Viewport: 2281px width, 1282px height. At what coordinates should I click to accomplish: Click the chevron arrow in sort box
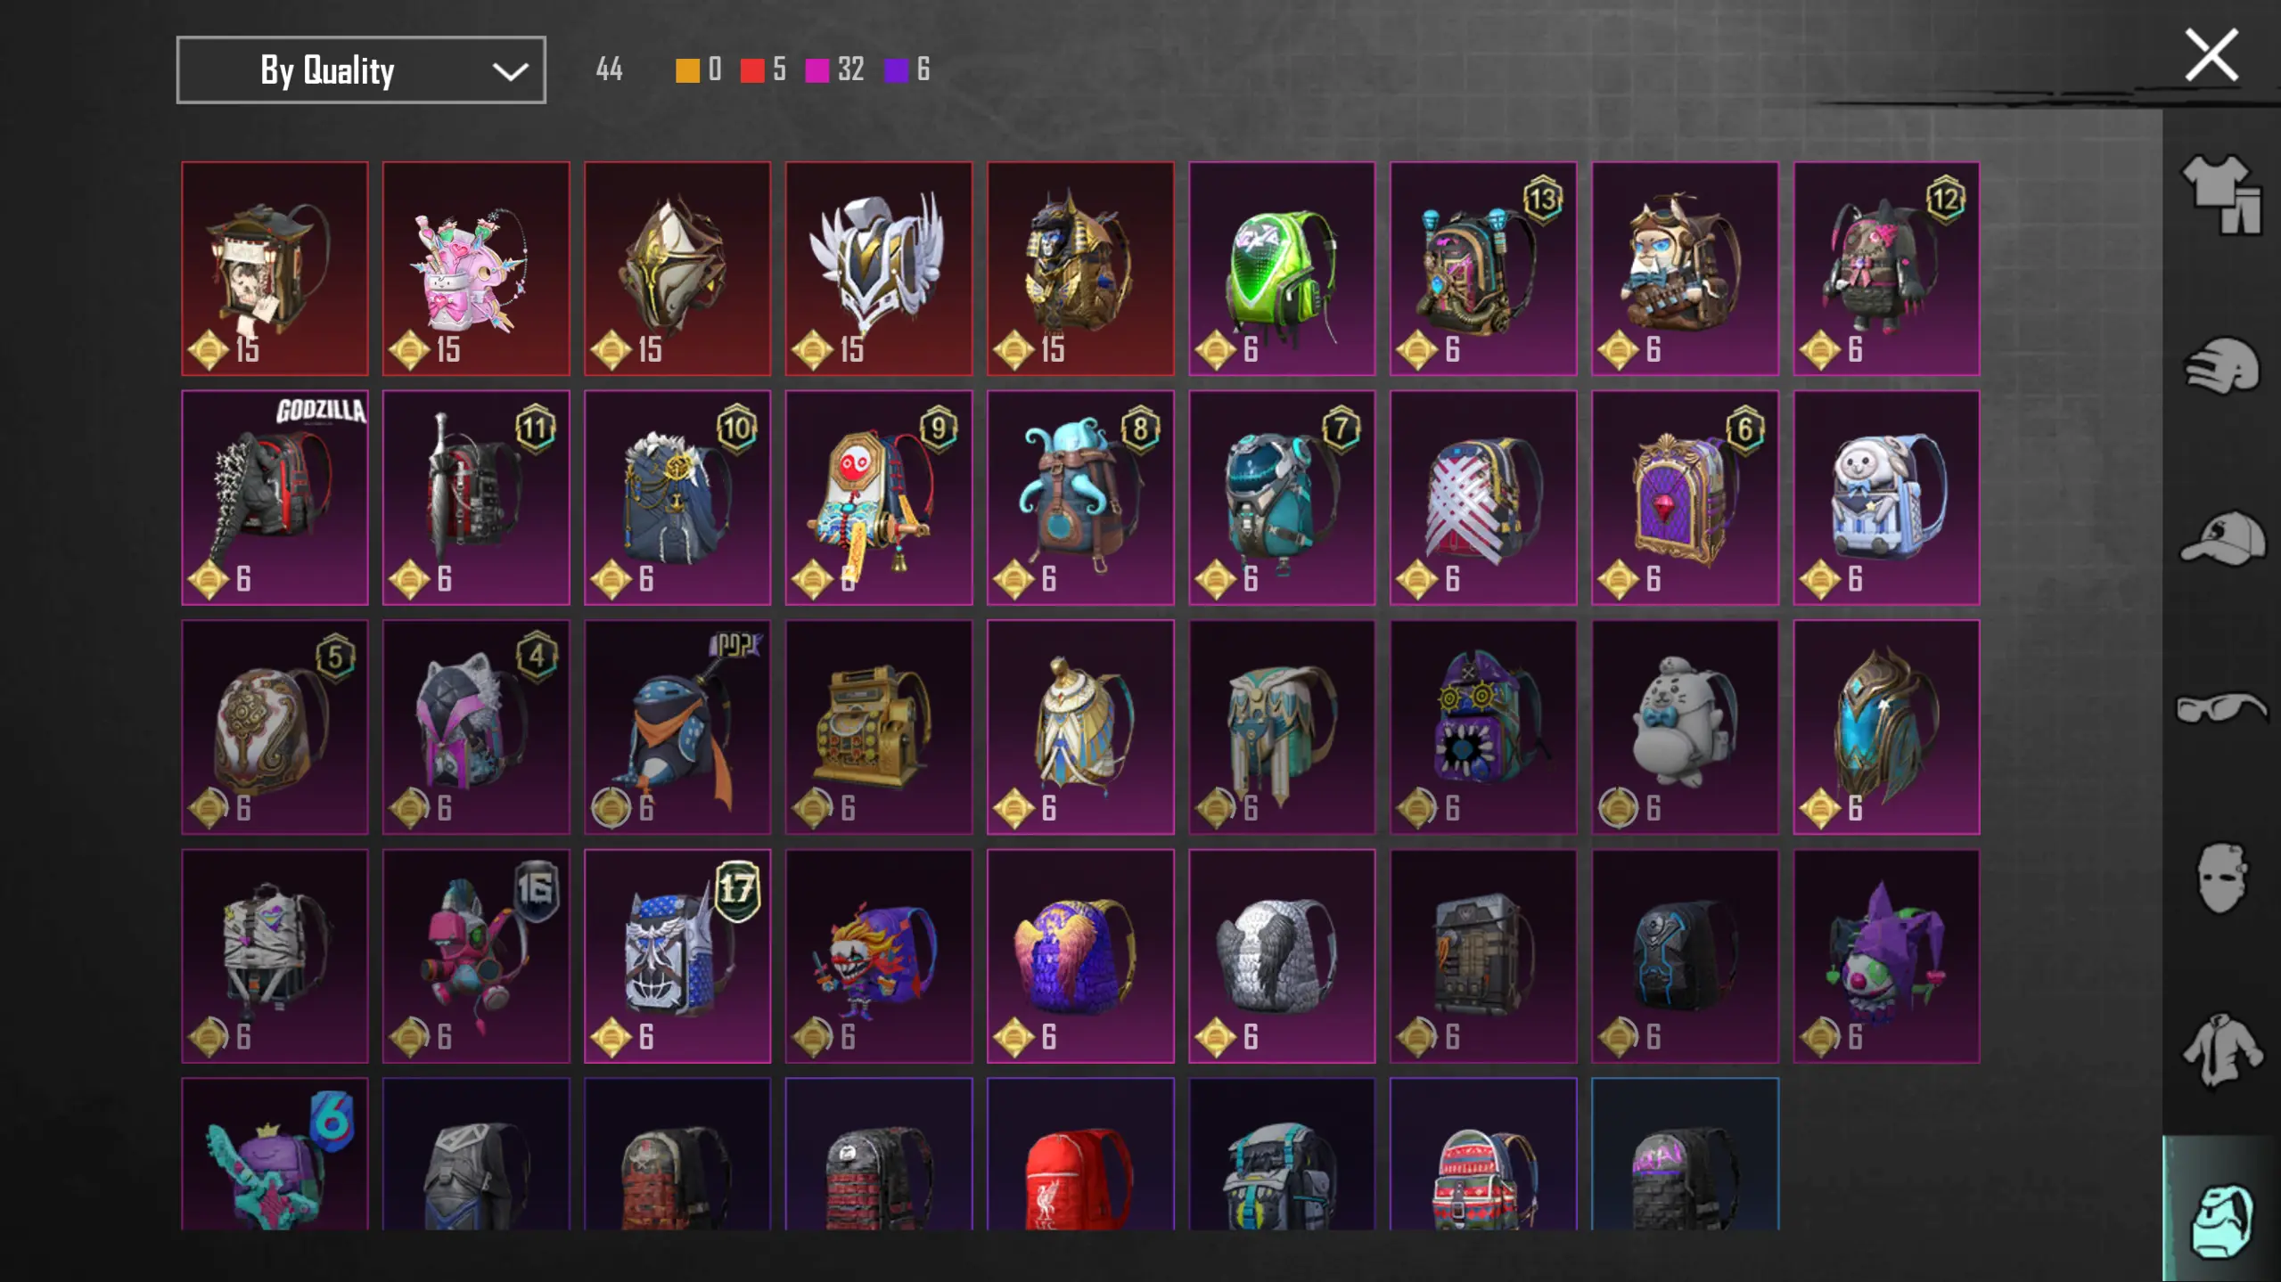click(510, 71)
